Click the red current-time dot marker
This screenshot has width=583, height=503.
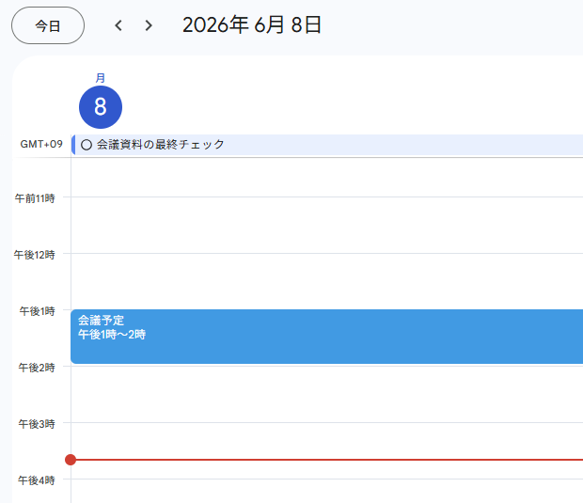tap(71, 460)
